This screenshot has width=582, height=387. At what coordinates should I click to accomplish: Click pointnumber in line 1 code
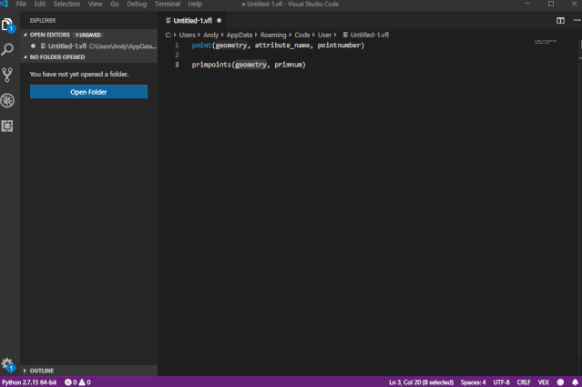(x=339, y=46)
